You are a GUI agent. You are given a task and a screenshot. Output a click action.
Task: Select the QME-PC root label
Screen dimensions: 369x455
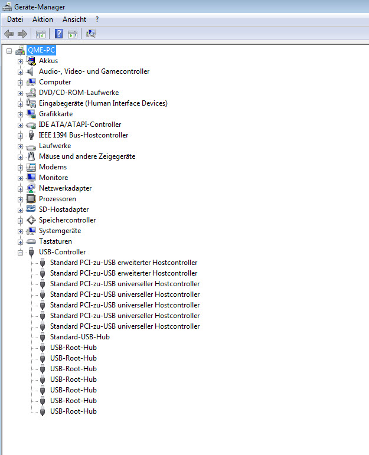coord(41,50)
